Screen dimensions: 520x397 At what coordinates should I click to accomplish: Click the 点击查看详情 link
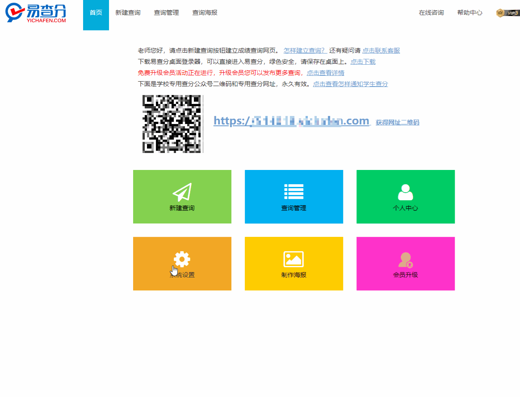326,73
